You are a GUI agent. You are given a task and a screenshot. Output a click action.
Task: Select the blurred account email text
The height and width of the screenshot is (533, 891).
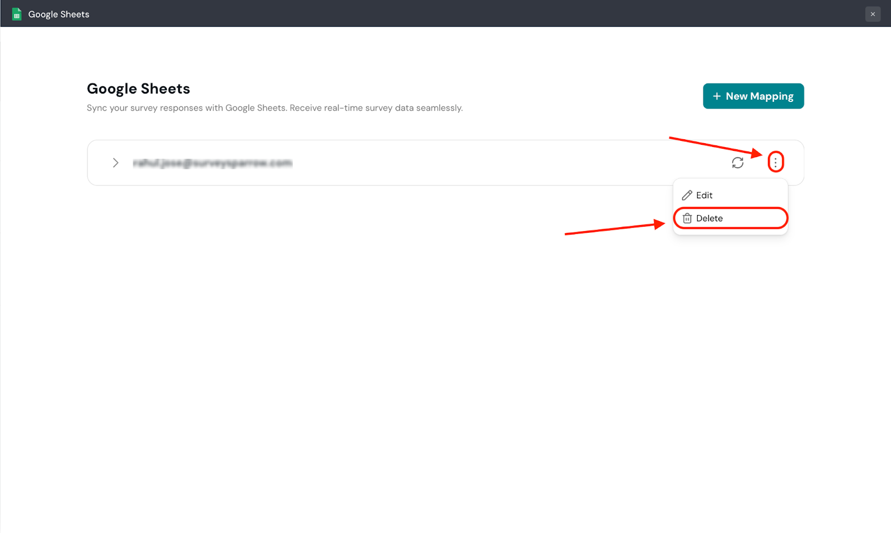point(213,163)
